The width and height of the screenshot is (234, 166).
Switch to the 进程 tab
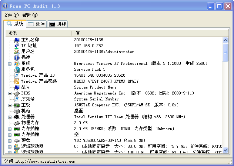coord(58,24)
